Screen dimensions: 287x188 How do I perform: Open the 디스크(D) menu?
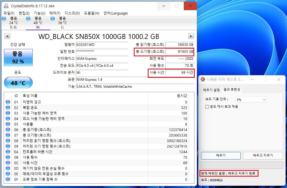[72, 13]
